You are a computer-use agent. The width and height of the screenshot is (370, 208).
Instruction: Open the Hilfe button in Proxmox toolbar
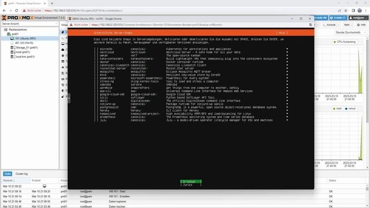[x=361, y=25]
